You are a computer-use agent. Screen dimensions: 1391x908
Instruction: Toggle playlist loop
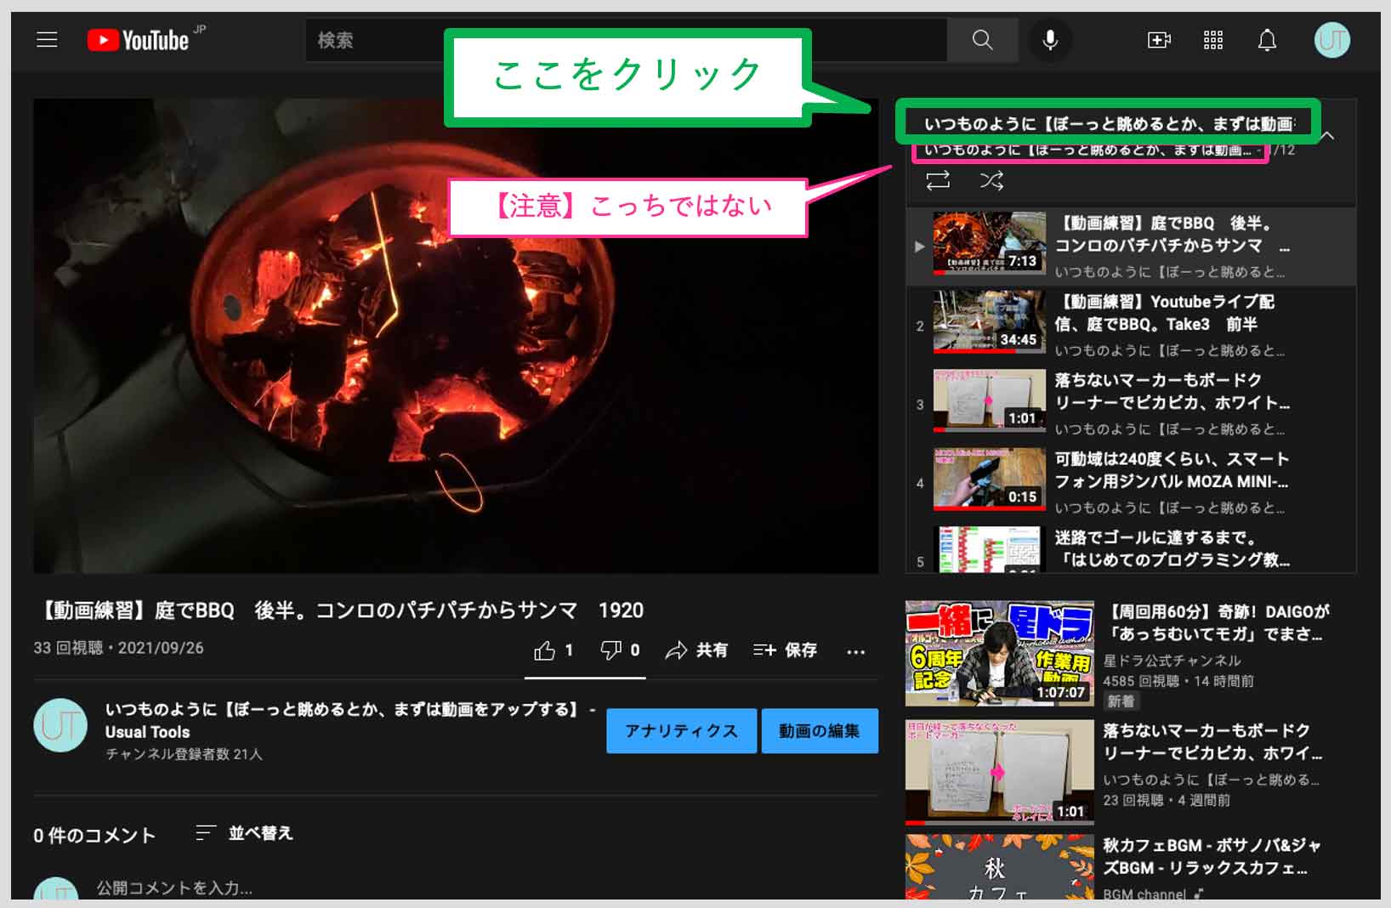(x=938, y=180)
